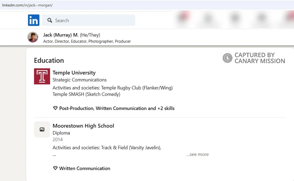Open the Moorestown High School link
The width and height of the screenshot is (294, 181).
click(83, 126)
